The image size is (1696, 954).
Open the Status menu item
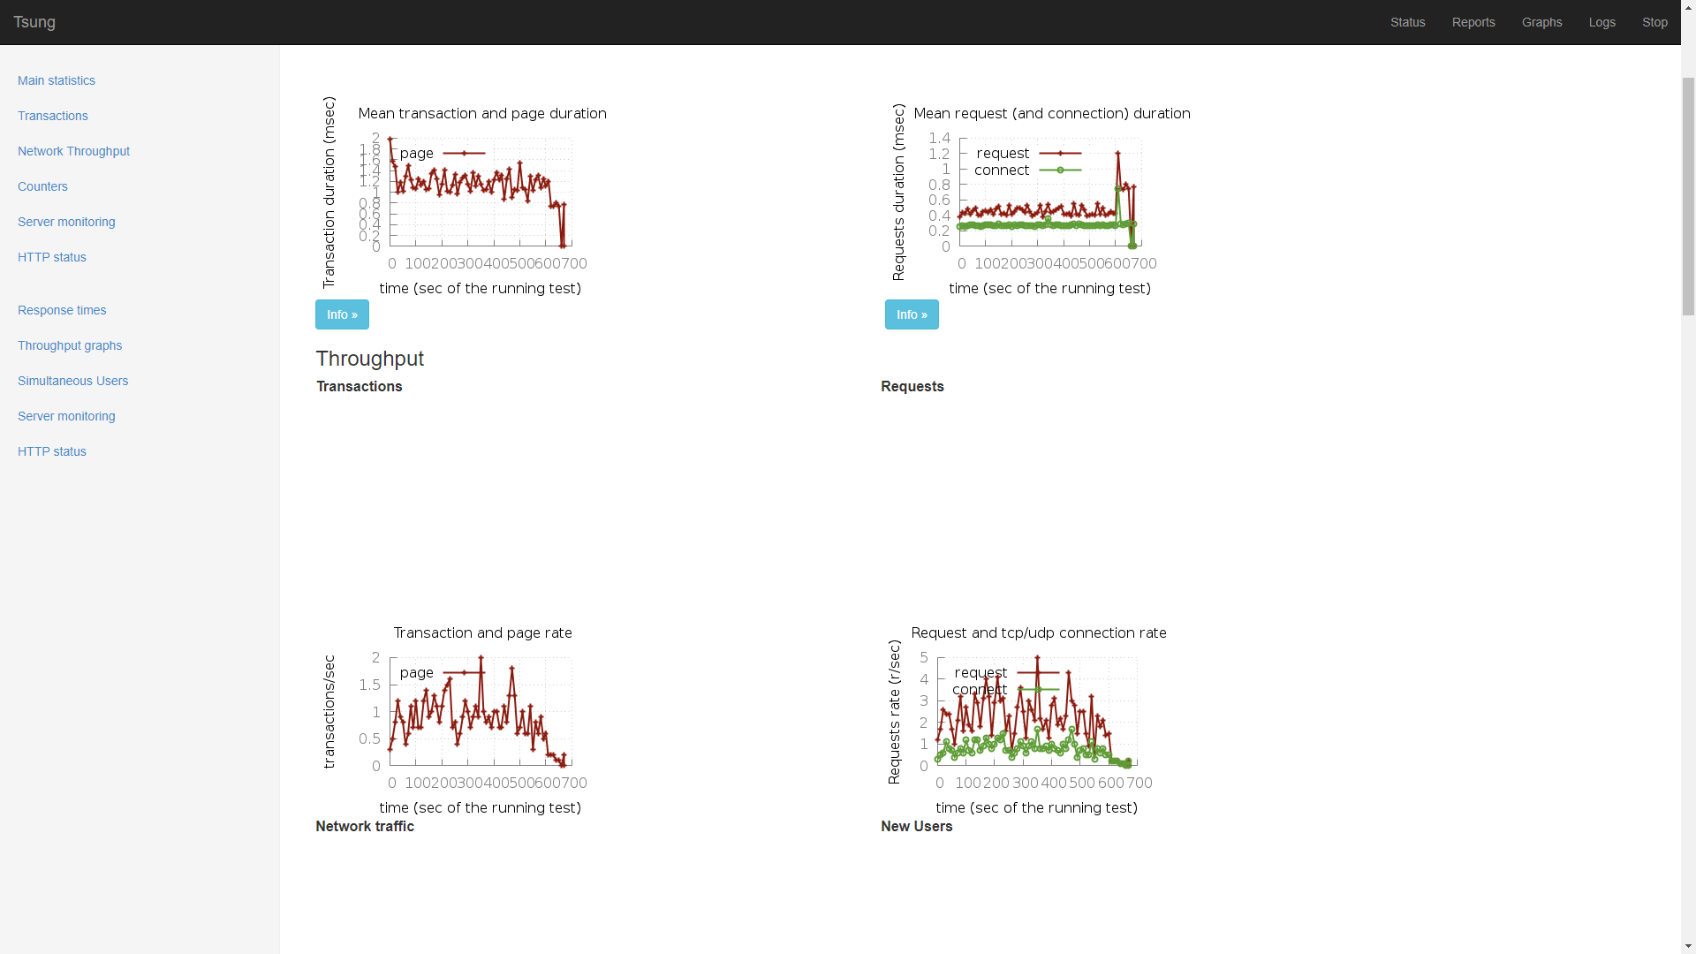pos(1407,22)
